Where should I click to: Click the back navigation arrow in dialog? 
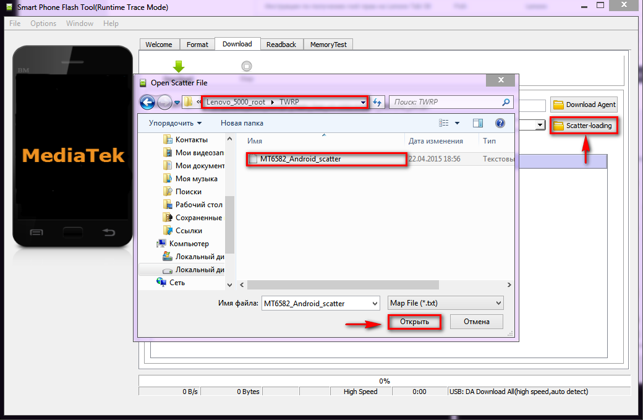147,102
